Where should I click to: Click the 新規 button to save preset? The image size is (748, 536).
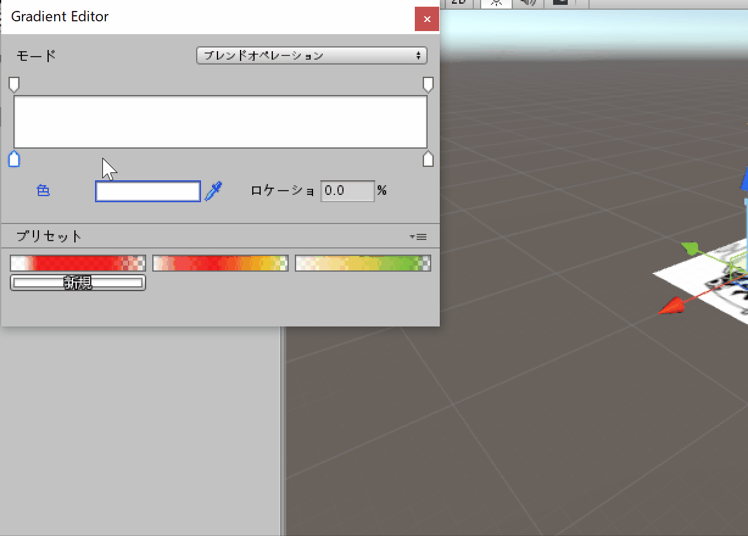(78, 283)
